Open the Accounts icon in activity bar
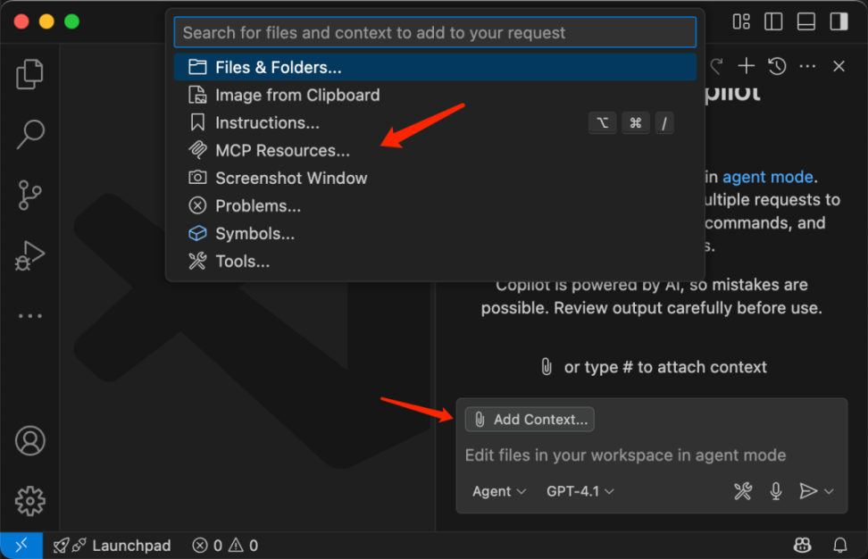Viewport: 868px width, 559px height. click(29, 441)
